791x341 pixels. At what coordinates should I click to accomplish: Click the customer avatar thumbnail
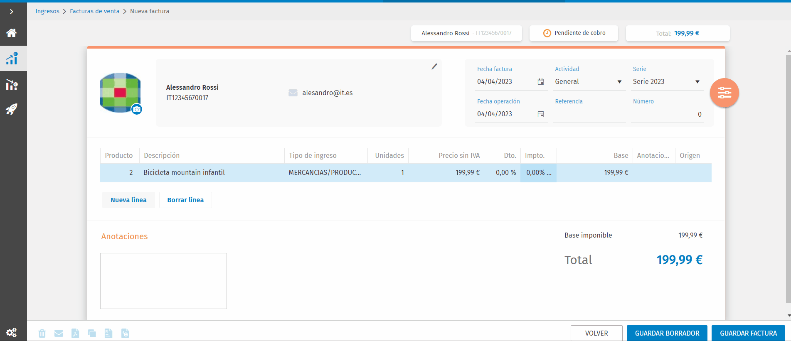120,93
